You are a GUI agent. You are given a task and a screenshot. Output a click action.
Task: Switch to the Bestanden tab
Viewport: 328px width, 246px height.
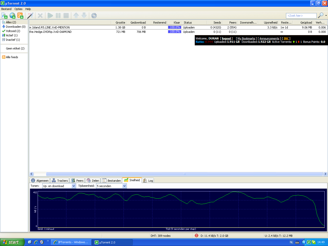(111, 181)
